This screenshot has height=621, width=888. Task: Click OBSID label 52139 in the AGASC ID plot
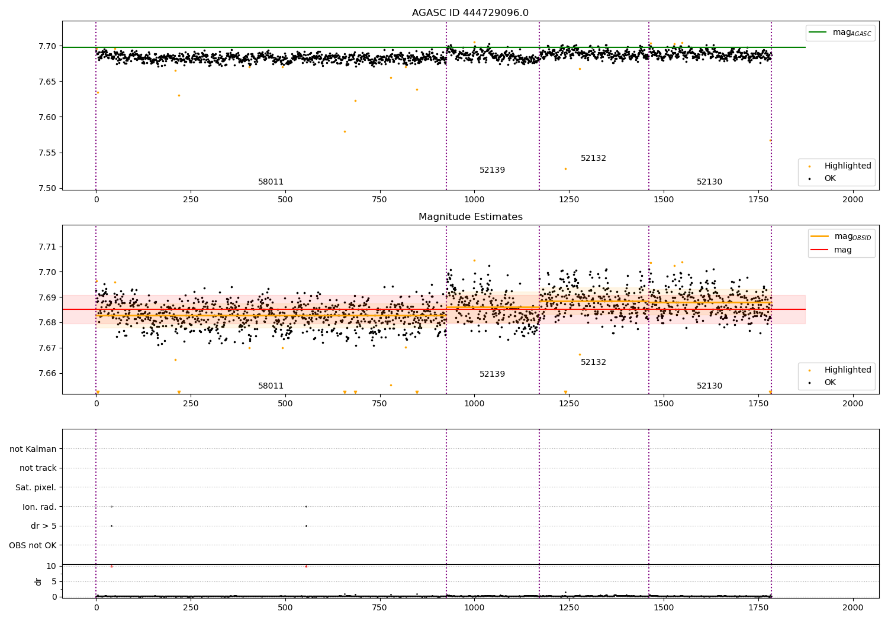tap(492, 170)
